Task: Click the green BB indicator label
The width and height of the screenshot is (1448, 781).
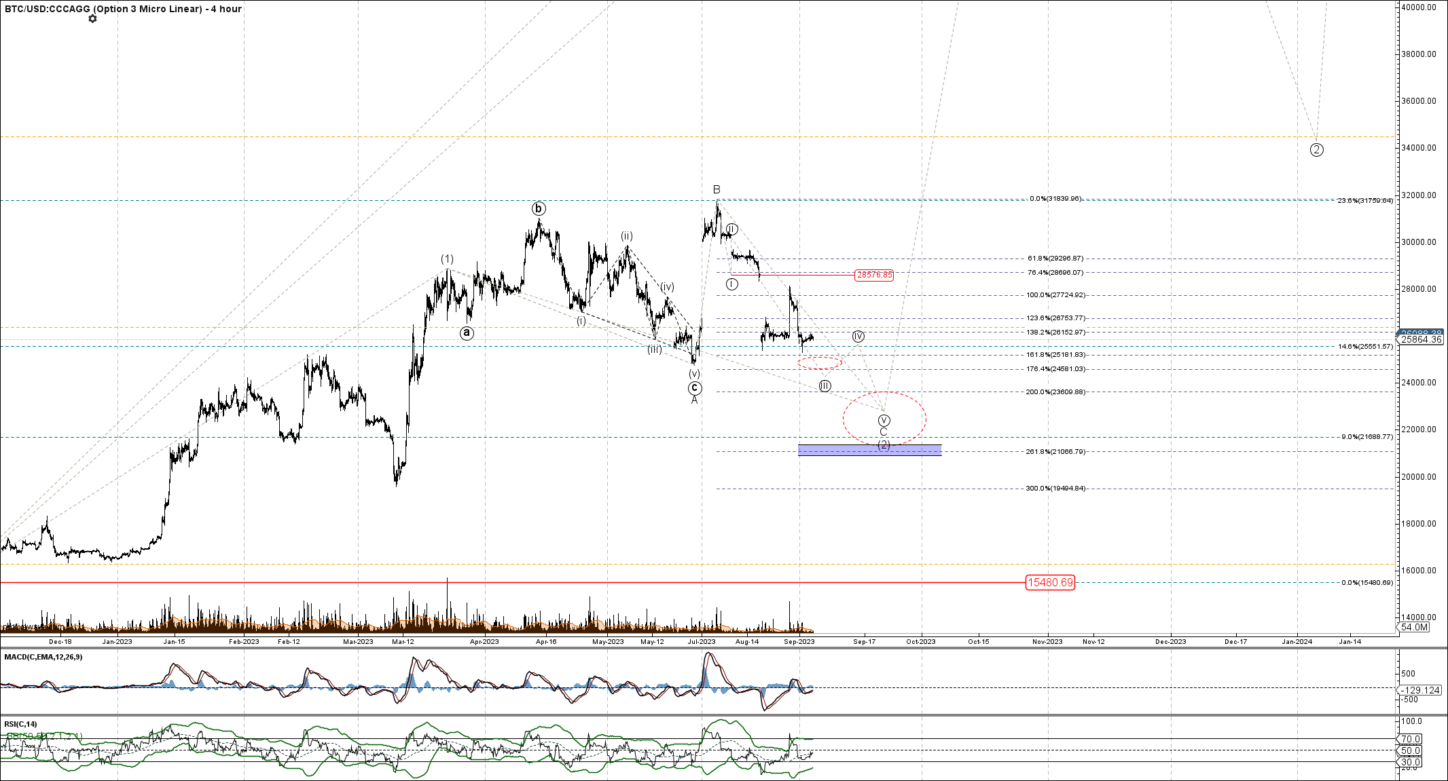Action: pos(45,736)
